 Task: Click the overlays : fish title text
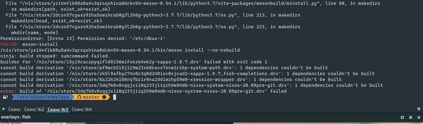coord(15,117)
